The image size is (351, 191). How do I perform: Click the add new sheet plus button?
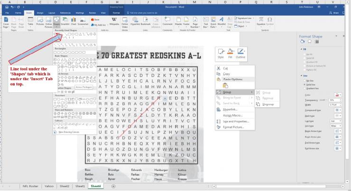[x=113, y=186]
